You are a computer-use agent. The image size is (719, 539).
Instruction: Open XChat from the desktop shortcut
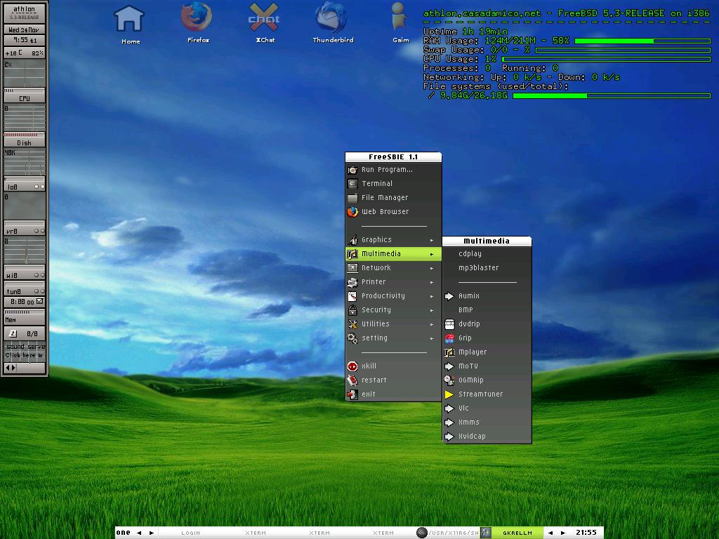click(265, 23)
